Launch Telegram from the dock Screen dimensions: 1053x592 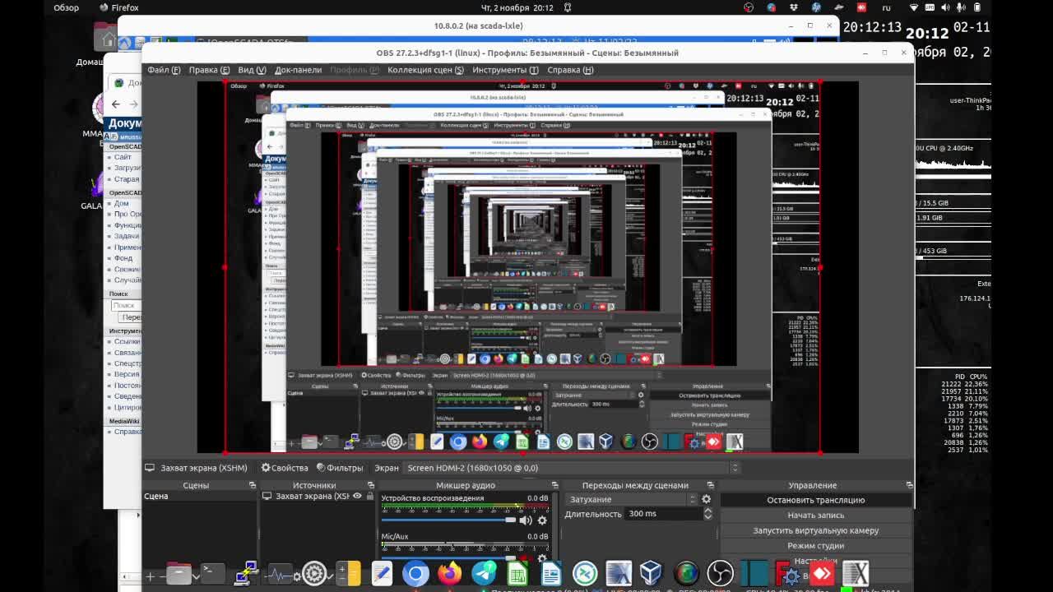[x=484, y=573]
